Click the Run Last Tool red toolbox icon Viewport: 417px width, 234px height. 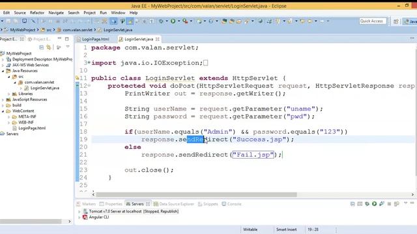pyautogui.click(x=185, y=21)
